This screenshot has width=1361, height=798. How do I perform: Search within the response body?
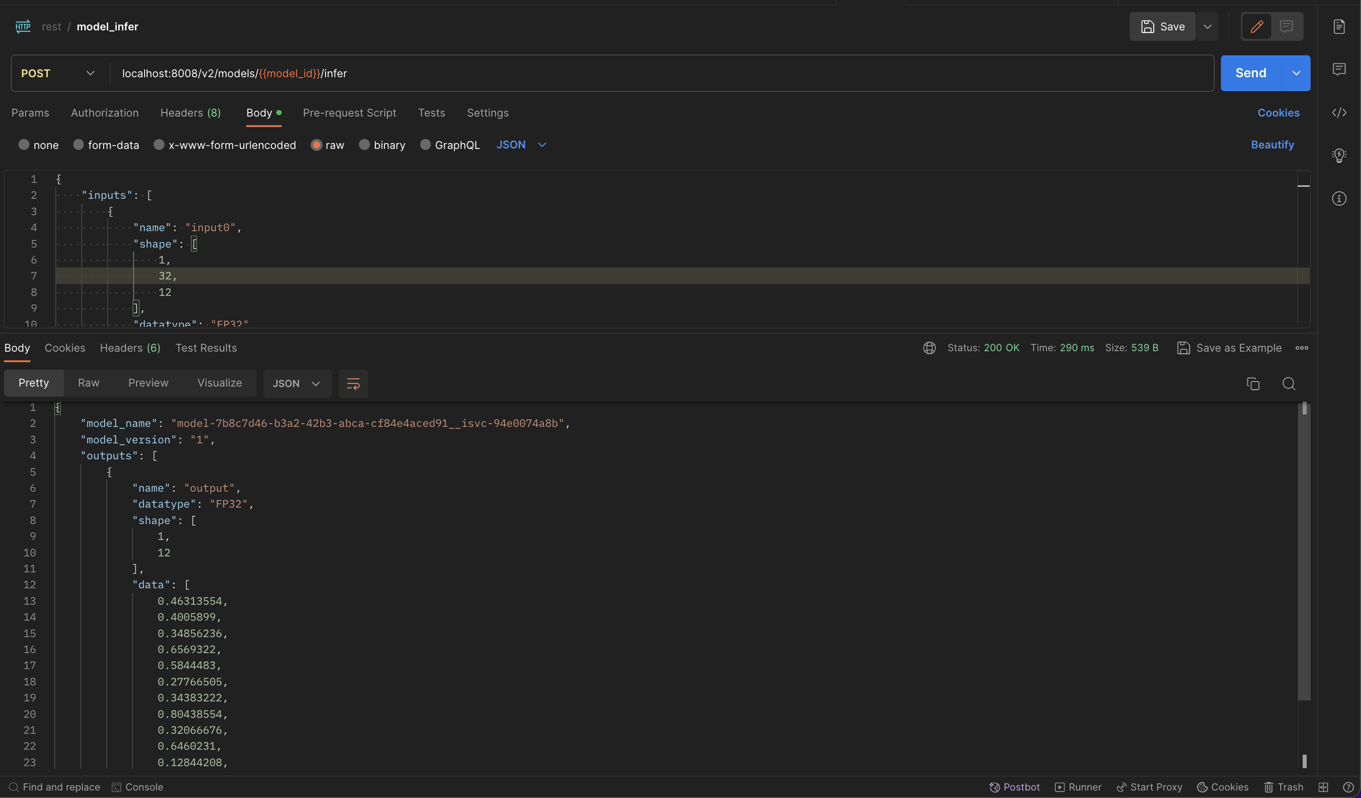click(x=1289, y=384)
